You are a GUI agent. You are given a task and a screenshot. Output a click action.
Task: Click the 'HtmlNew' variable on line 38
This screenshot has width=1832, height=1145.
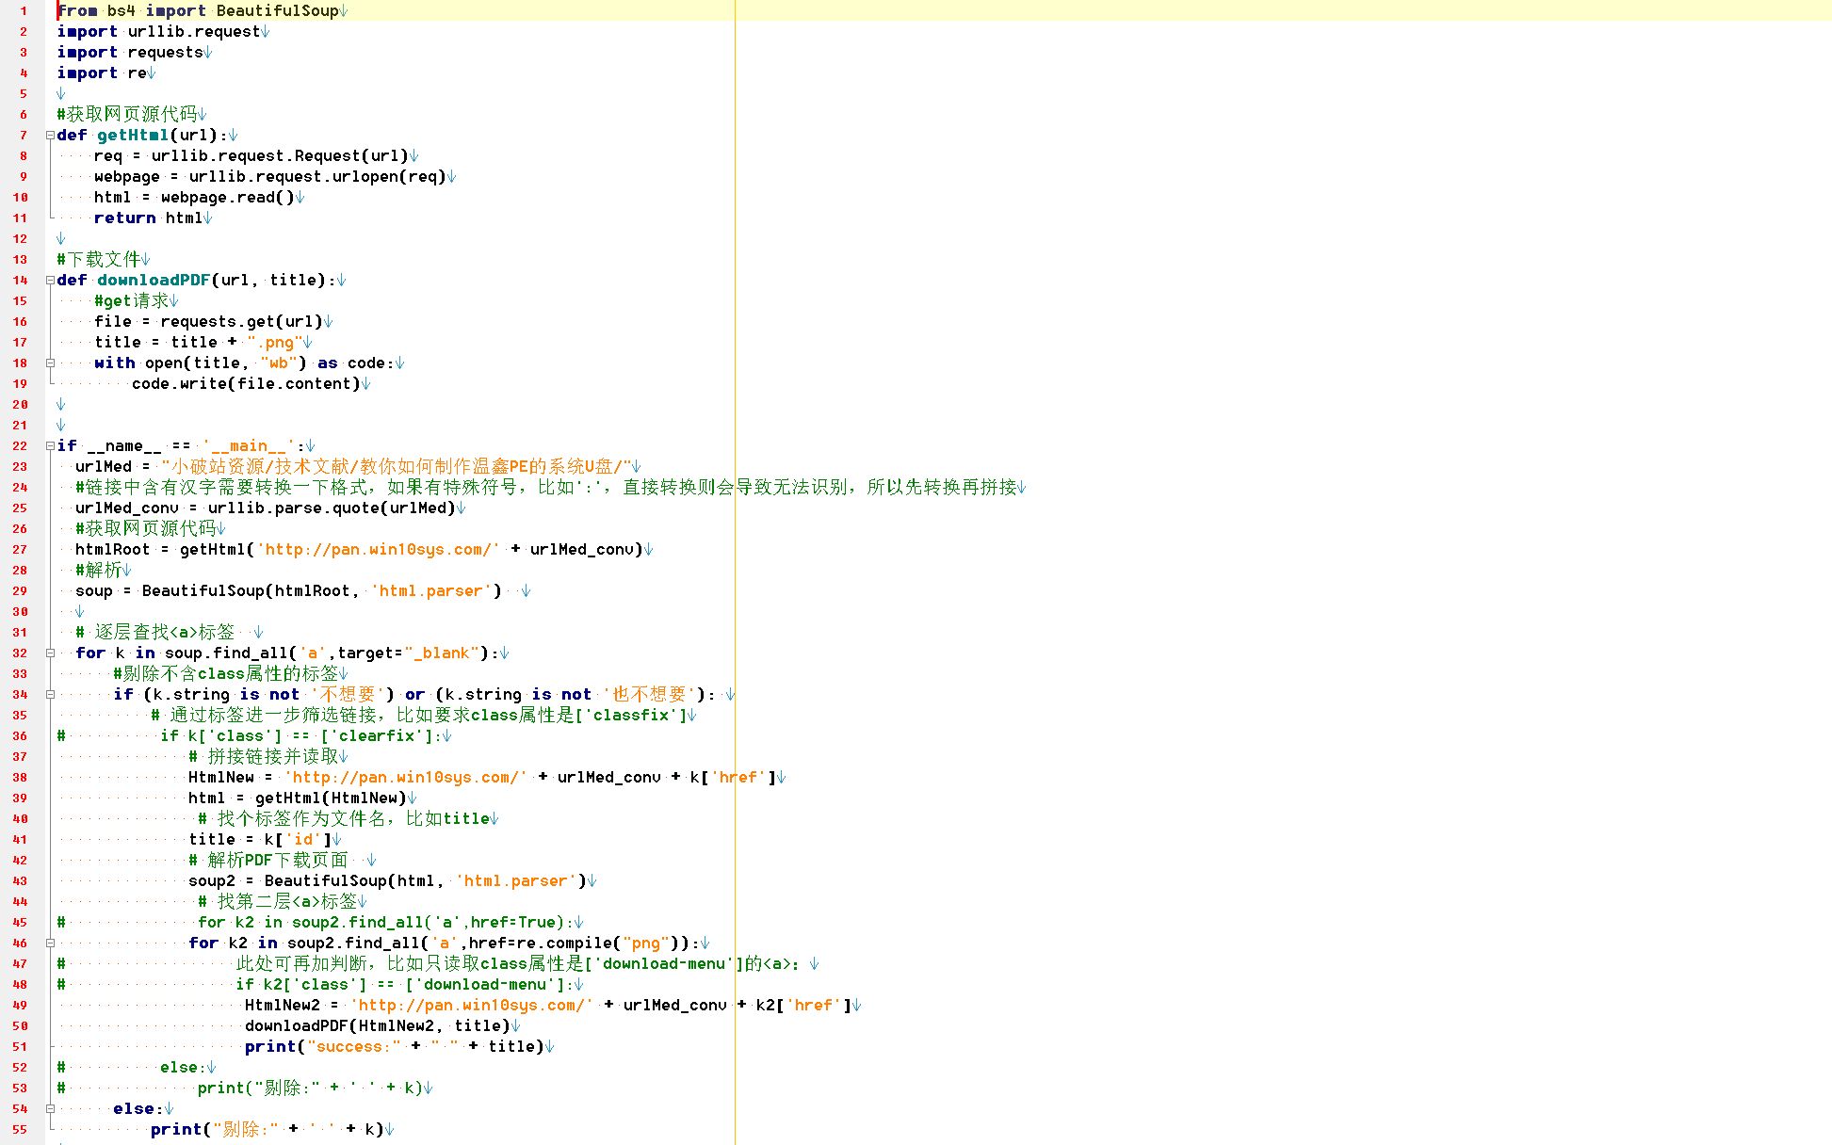click(221, 777)
